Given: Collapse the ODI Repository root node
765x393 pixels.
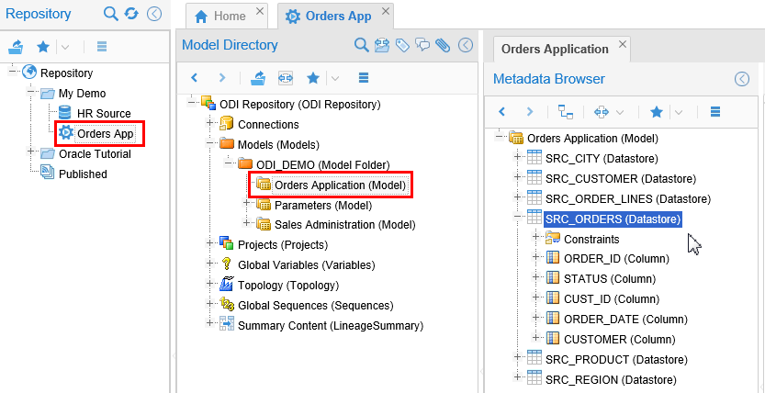Looking at the screenshot, I should (x=192, y=103).
